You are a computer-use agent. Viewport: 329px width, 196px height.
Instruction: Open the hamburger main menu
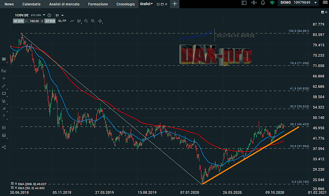pyautogui.click(x=325, y=3)
